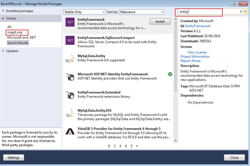Image resolution: width=250 pixels, height=166 pixels.
Task: Click the Downloads 7992512 value
Action: pos(205,41)
